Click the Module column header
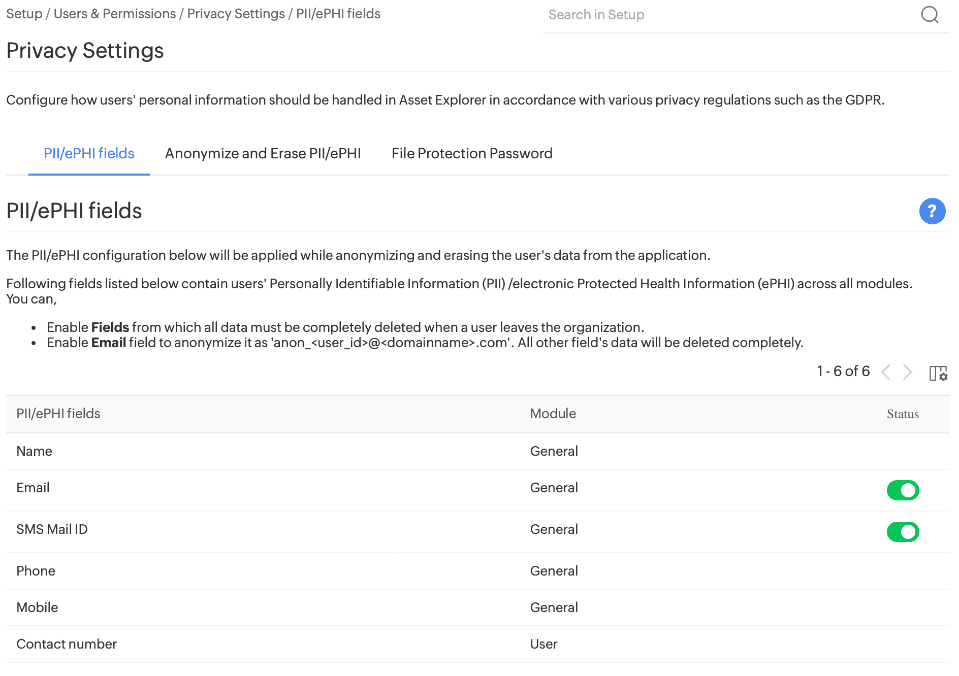959x676 pixels. 553,414
